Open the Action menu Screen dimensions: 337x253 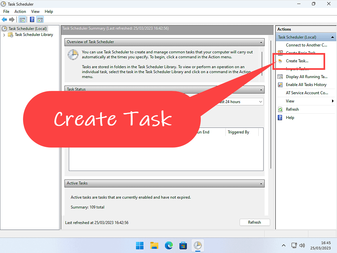click(x=20, y=12)
